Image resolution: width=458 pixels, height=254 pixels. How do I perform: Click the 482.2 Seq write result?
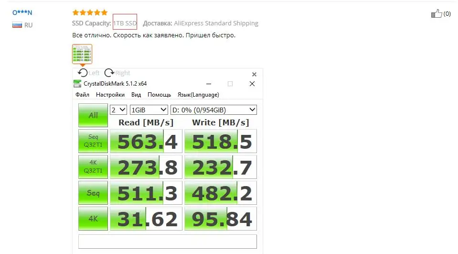221,193
